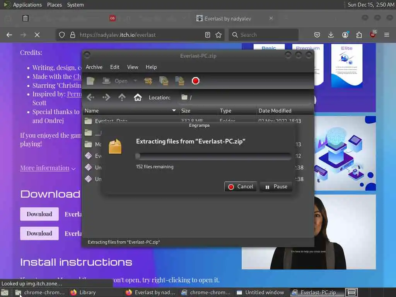Screen dimensions: 396x297
Task: Click the Engrampa Location field
Action: click(x=245, y=97)
